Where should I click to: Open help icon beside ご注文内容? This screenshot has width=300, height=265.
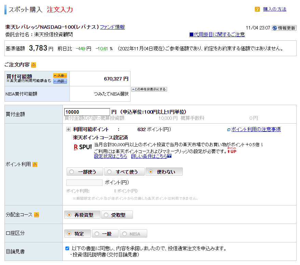[x=33, y=65]
